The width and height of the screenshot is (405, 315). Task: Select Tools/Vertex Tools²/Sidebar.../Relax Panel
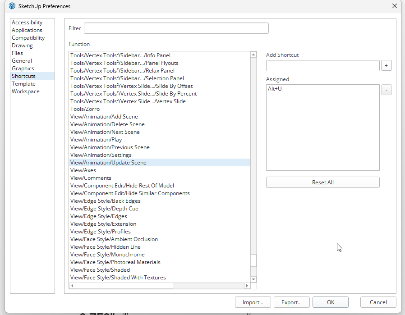tap(160, 71)
